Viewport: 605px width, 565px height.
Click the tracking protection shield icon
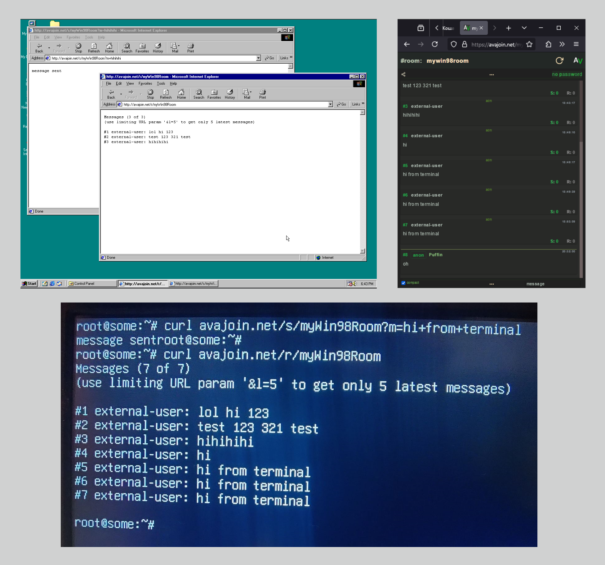pyautogui.click(x=454, y=44)
